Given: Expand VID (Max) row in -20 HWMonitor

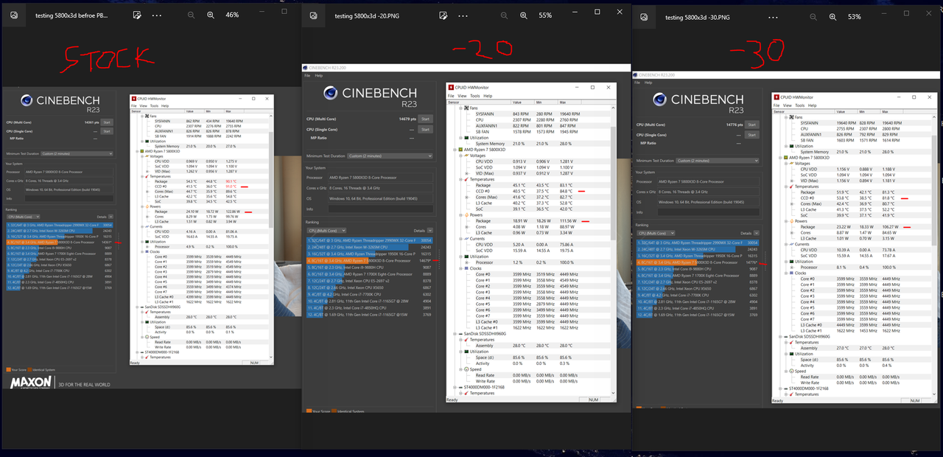Looking at the screenshot, I should [x=466, y=173].
